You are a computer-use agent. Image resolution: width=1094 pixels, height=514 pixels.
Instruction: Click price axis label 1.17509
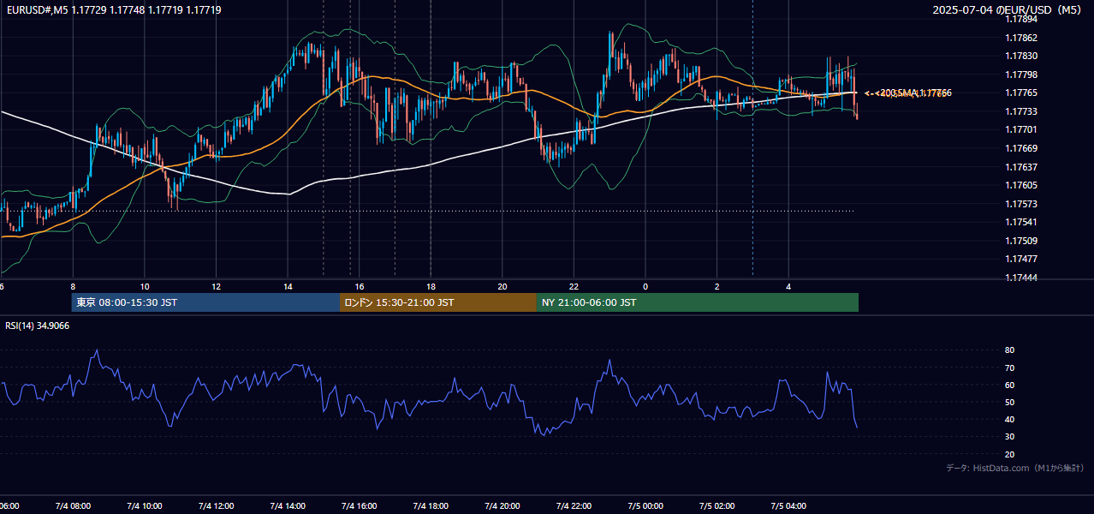coord(1020,241)
